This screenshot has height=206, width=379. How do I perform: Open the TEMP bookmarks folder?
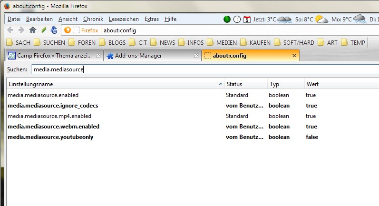[353, 43]
